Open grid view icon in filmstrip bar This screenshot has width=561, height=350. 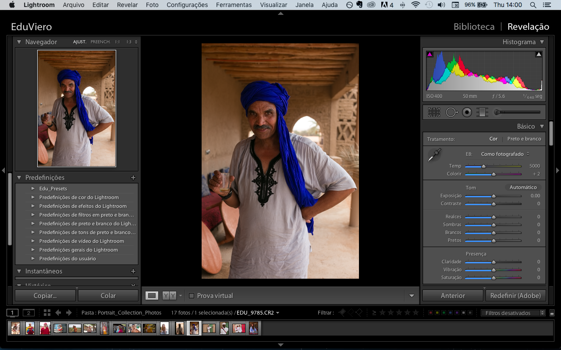[47, 312]
